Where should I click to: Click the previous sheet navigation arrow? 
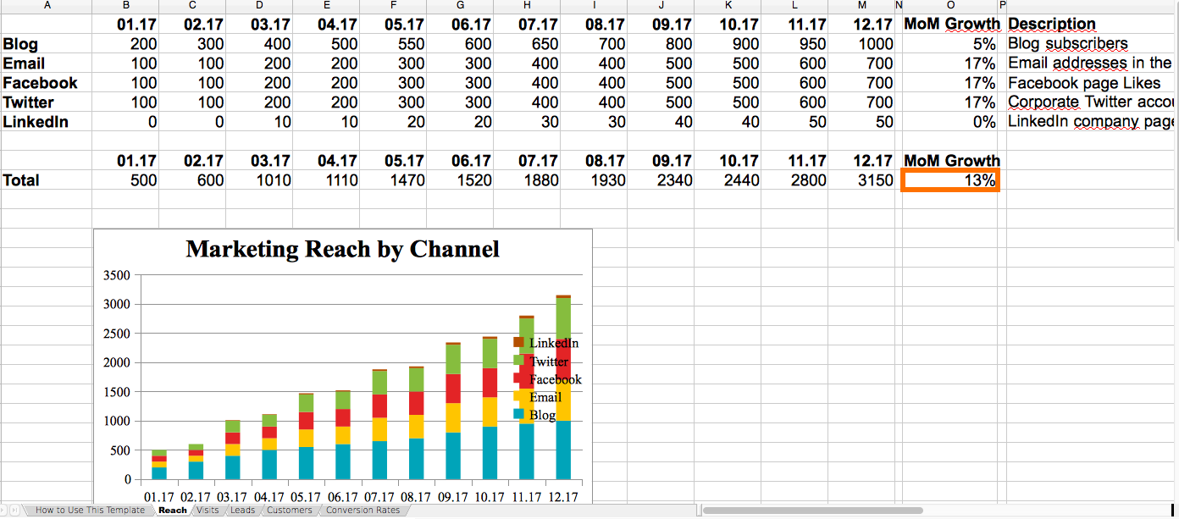tap(4, 511)
